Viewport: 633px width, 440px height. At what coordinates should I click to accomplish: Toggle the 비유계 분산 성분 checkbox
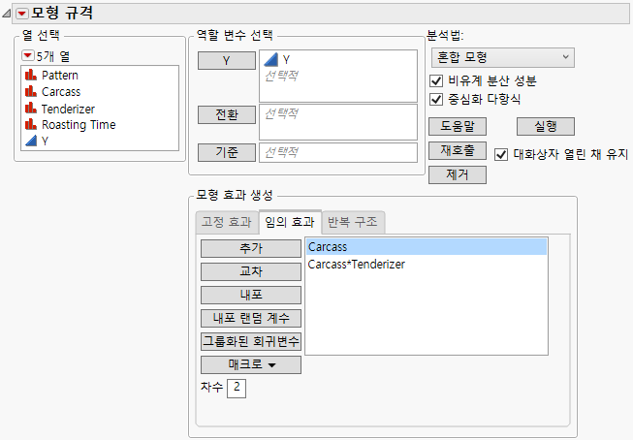(435, 80)
